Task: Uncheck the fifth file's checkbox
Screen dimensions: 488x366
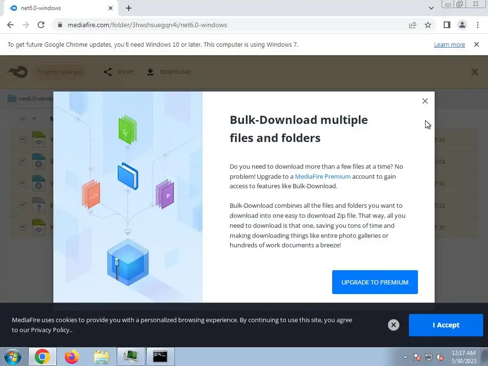Action: (x=22, y=226)
